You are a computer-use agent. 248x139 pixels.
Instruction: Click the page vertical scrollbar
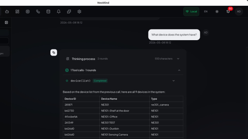pyautogui.click(x=247, y=91)
